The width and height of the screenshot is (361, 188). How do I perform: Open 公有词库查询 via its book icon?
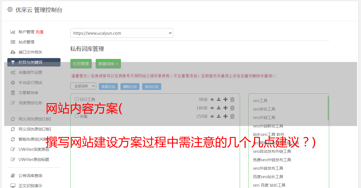click(x=13, y=176)
